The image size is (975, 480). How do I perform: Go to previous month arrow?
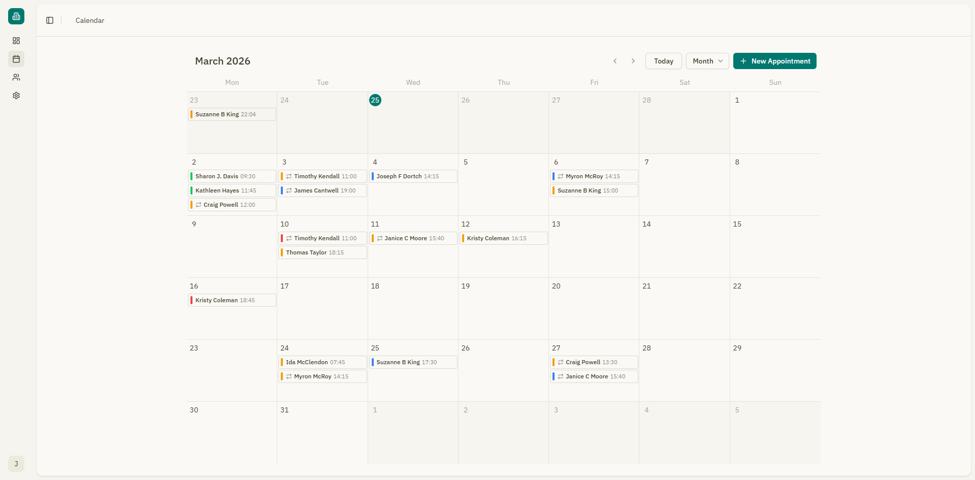click(615, 61)
